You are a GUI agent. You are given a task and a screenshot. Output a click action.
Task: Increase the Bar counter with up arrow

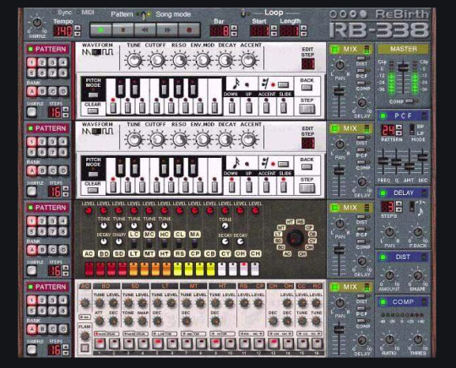[234, 28]
